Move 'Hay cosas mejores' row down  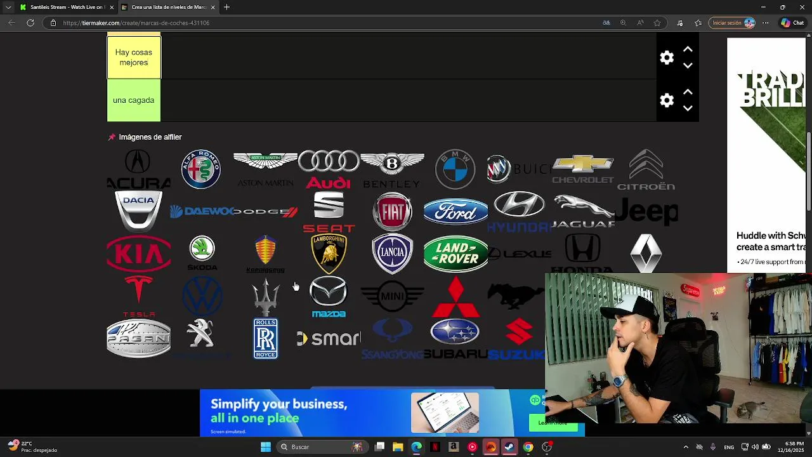(688, 65)
